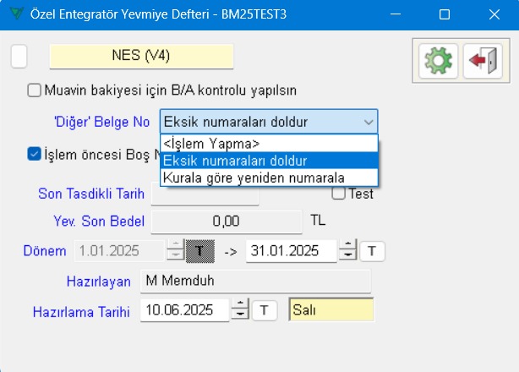
Task: Maximize the Yevmiye Defteri window
Action: point(445,14)
